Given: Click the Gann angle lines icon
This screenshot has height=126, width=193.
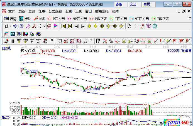Looking at the screenshot, I should click(85, 41).
